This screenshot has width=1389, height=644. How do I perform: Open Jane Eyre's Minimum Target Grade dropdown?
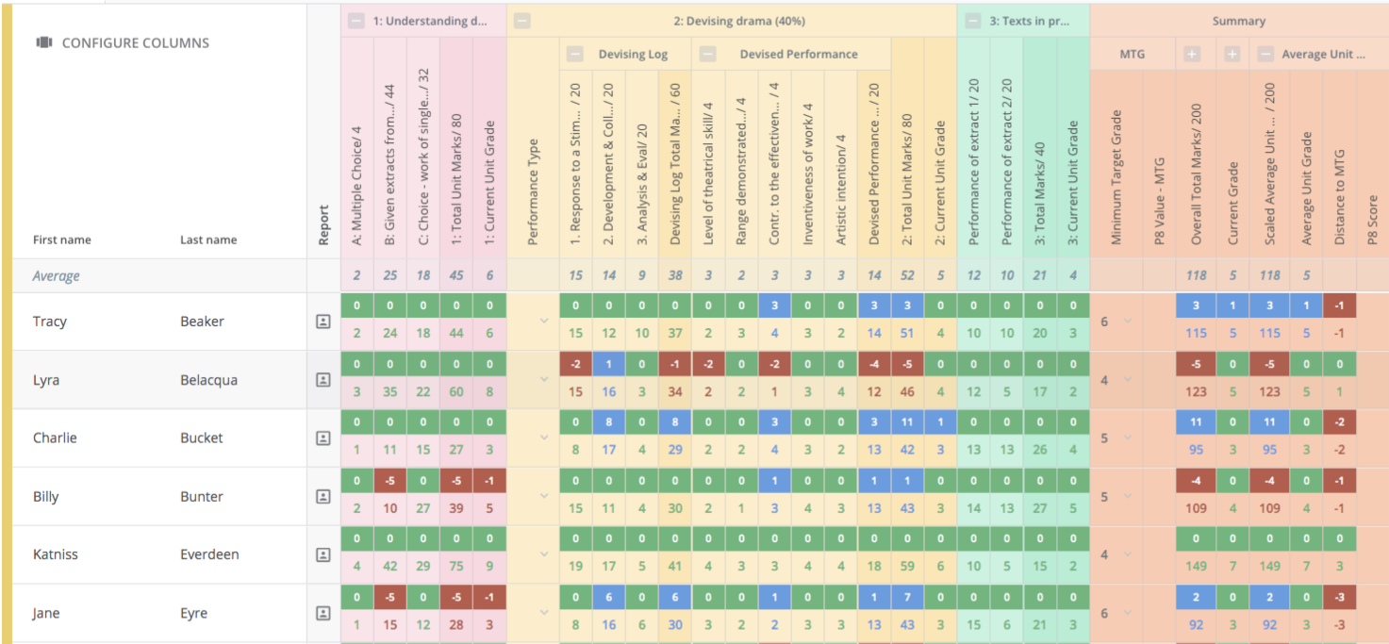[x=1126, y=613]
